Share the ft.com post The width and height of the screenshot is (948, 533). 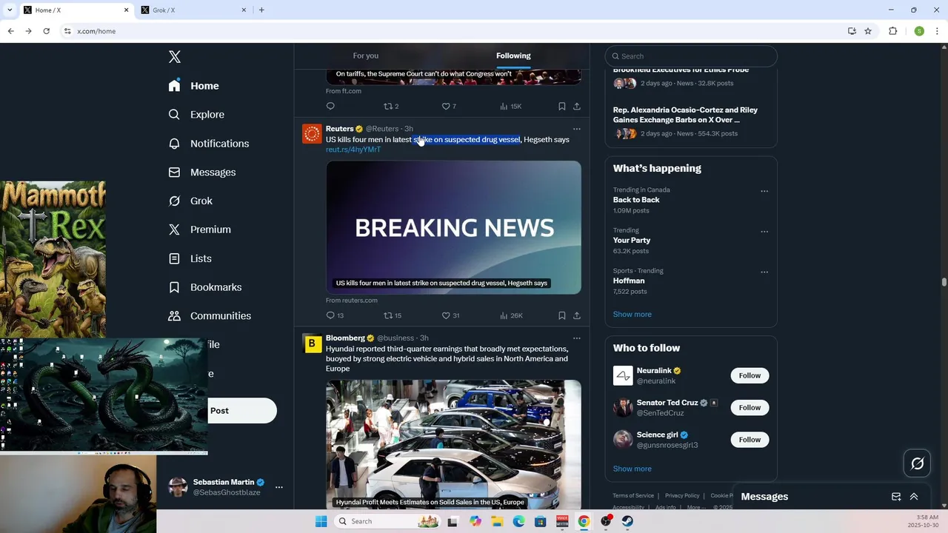click(577, 107)
